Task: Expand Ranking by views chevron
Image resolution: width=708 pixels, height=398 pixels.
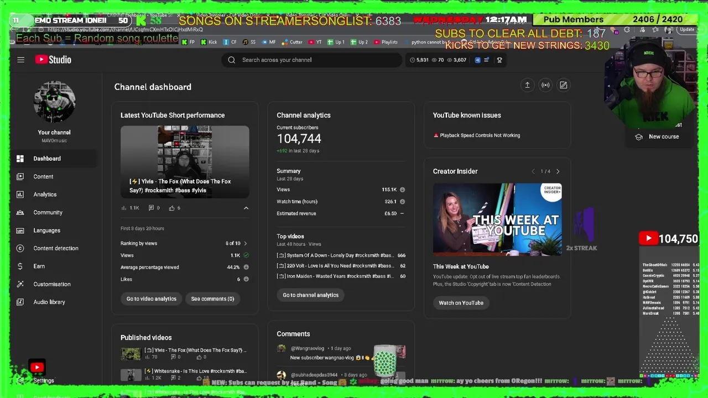Action: (x=246, y=243)
